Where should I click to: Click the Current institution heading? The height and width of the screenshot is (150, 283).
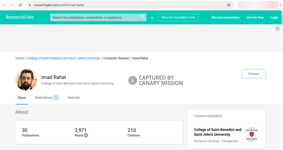tap(208, 116)
